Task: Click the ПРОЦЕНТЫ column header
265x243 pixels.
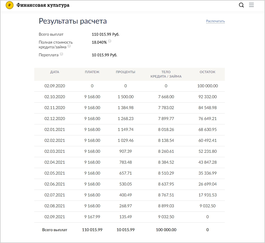Action: click(x=125, y=72)
